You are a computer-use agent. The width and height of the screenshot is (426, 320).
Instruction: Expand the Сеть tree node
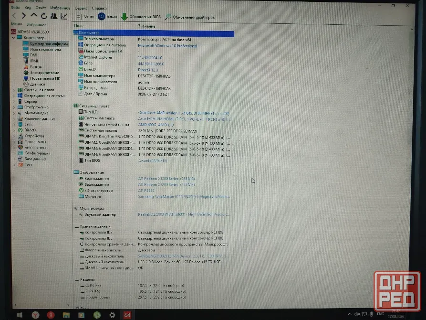pyautogui.click(x=14, y=124)
